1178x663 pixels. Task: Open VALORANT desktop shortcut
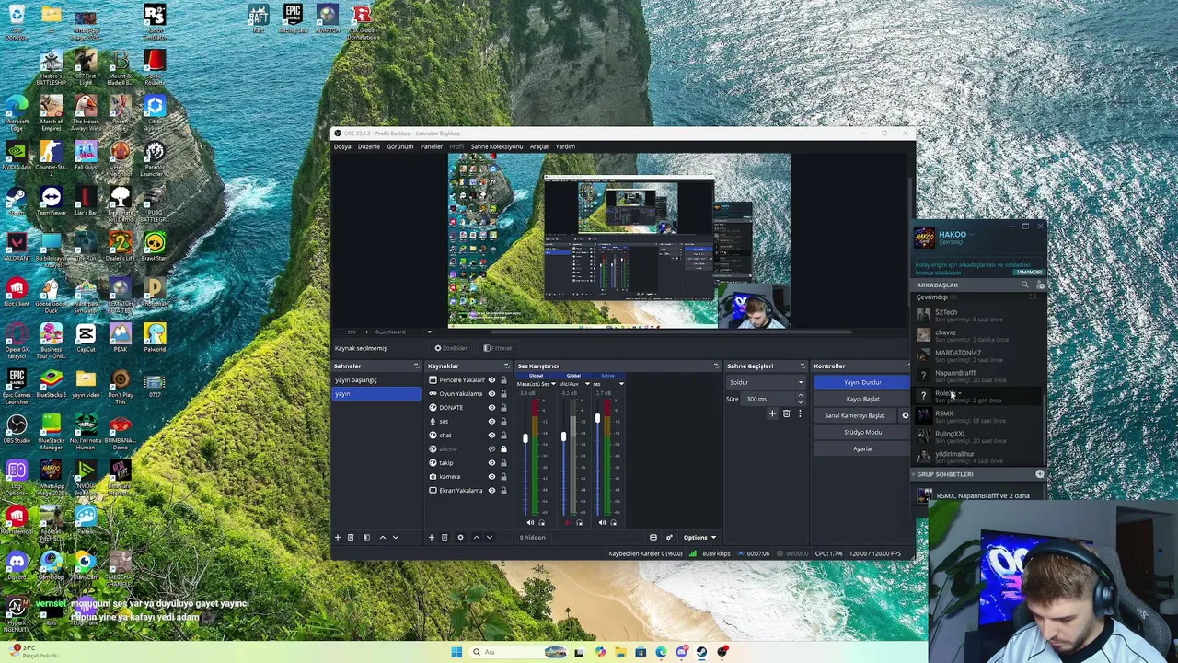(x=17, y=247)
